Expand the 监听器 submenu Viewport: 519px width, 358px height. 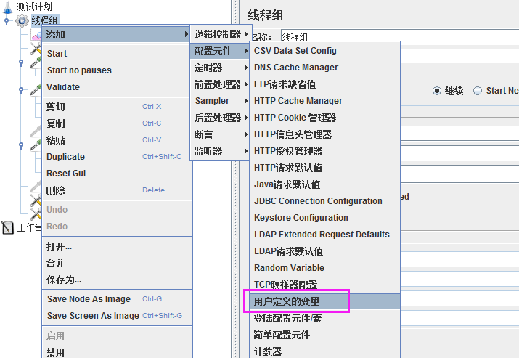pyautogui.click(x=221, y=151)
